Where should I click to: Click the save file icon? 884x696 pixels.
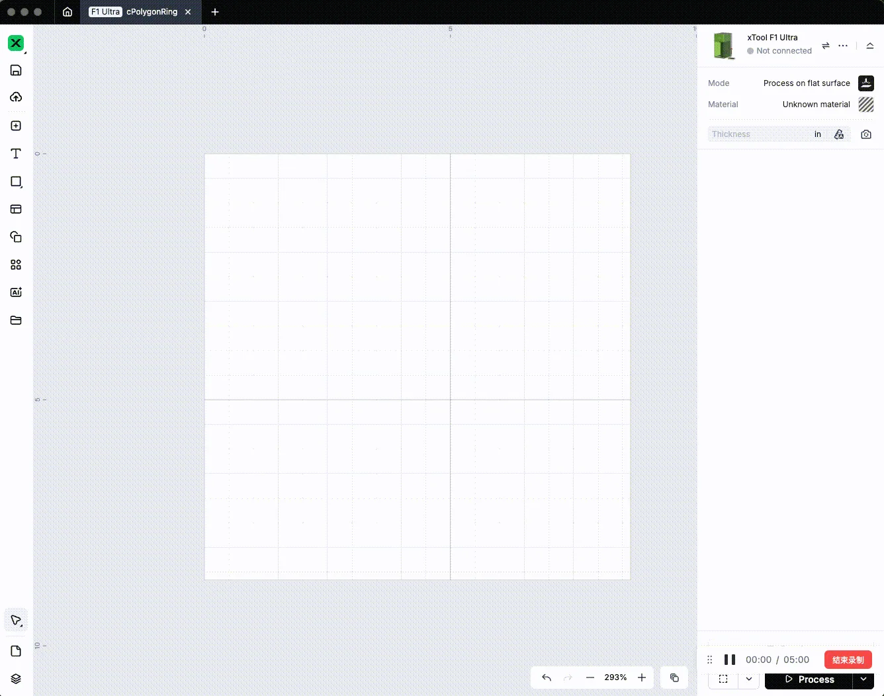(x=16, y=70)
